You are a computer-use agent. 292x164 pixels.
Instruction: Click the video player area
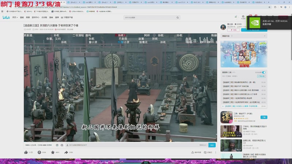pos(120,87)
